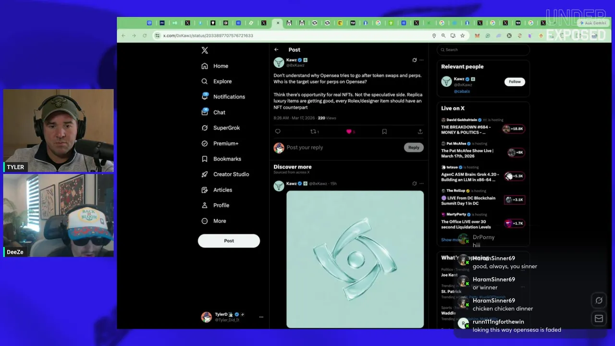Open Articles in the sidebar
The height and width of the screenshot is (346, 615).
pos(217,190)
